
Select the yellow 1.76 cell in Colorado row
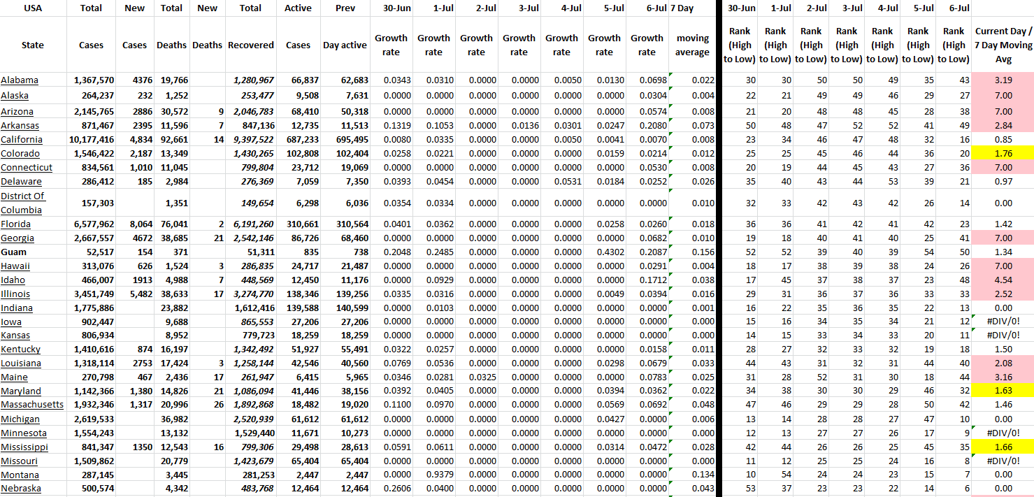(1003, 154)
